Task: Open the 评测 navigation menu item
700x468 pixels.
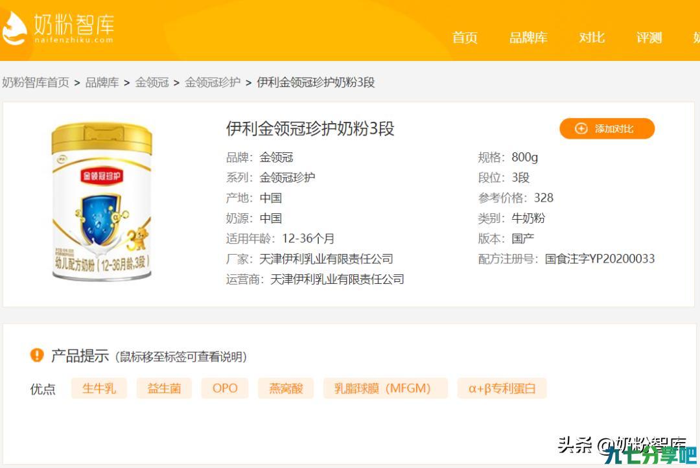Action: pyautogui.click(x=649, y=38)
